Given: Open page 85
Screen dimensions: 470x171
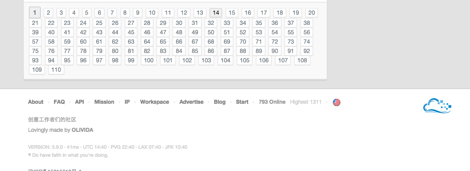Looking at the screenshot, I should click(x=195, y=51).
